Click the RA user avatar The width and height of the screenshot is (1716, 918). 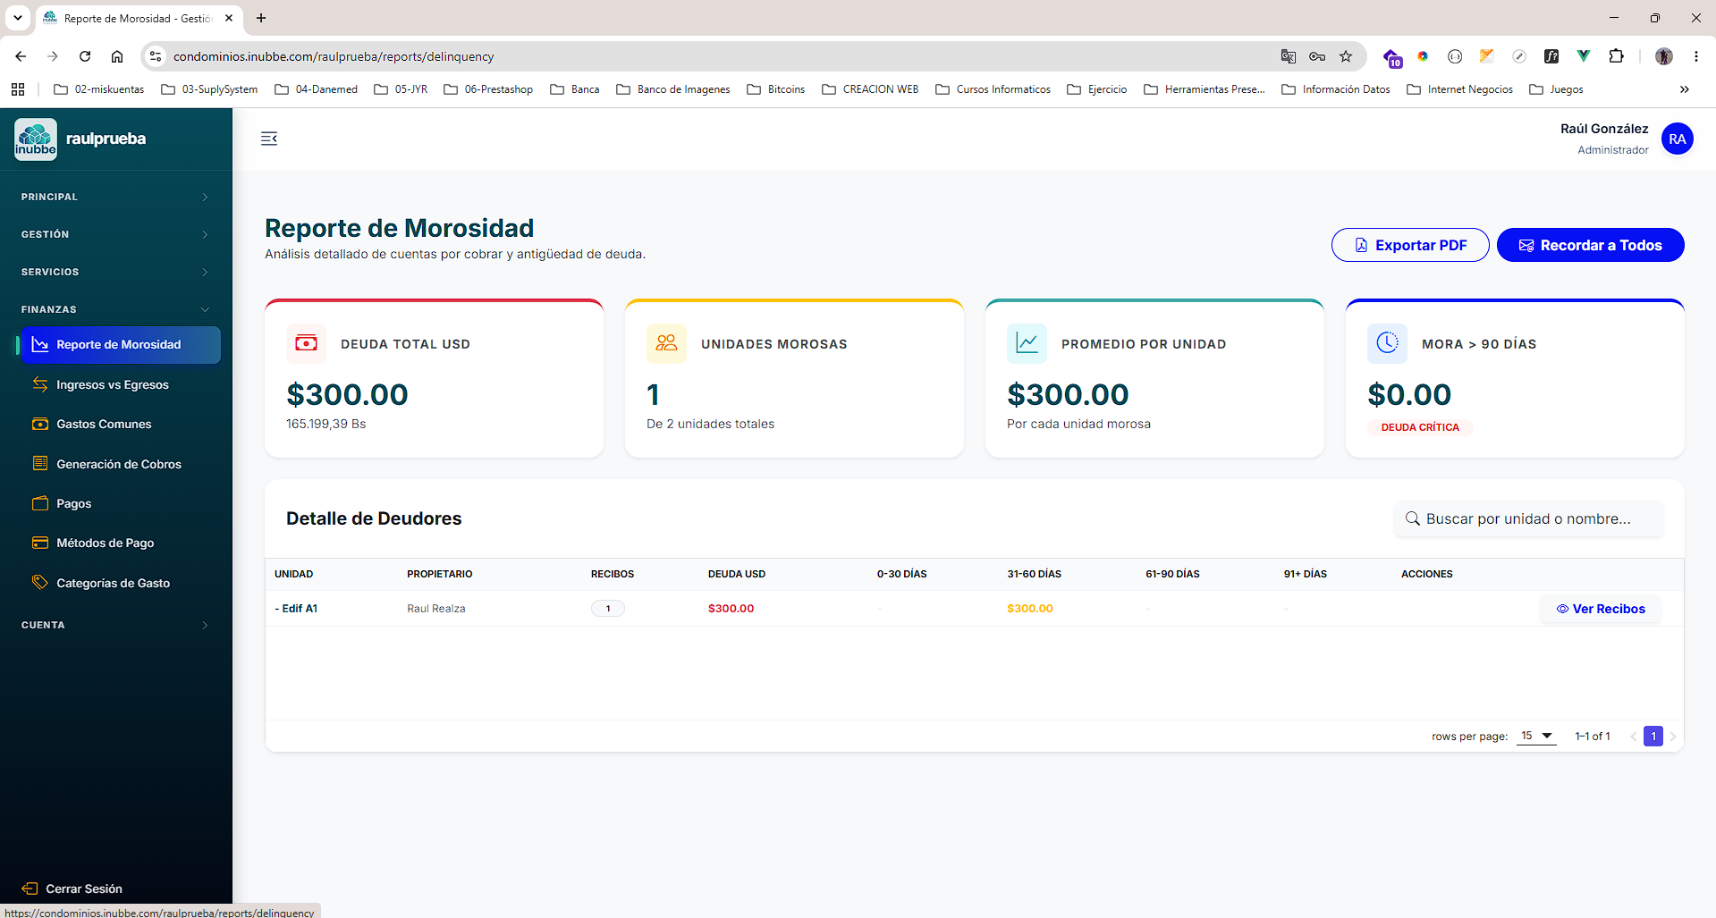tap(1677, 139)
